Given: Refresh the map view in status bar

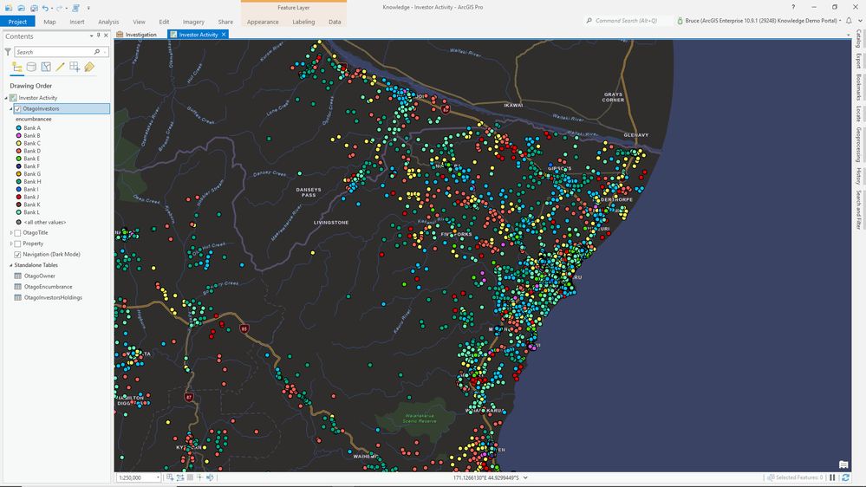Looking at the screenshot, I should pos(846,477).
